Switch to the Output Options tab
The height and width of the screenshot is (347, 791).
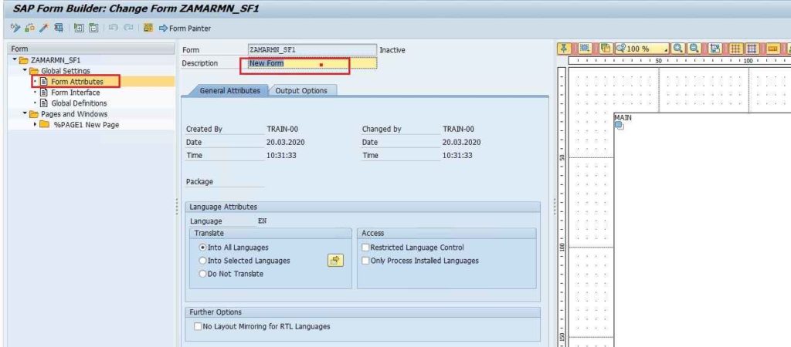tap(301, 91)
